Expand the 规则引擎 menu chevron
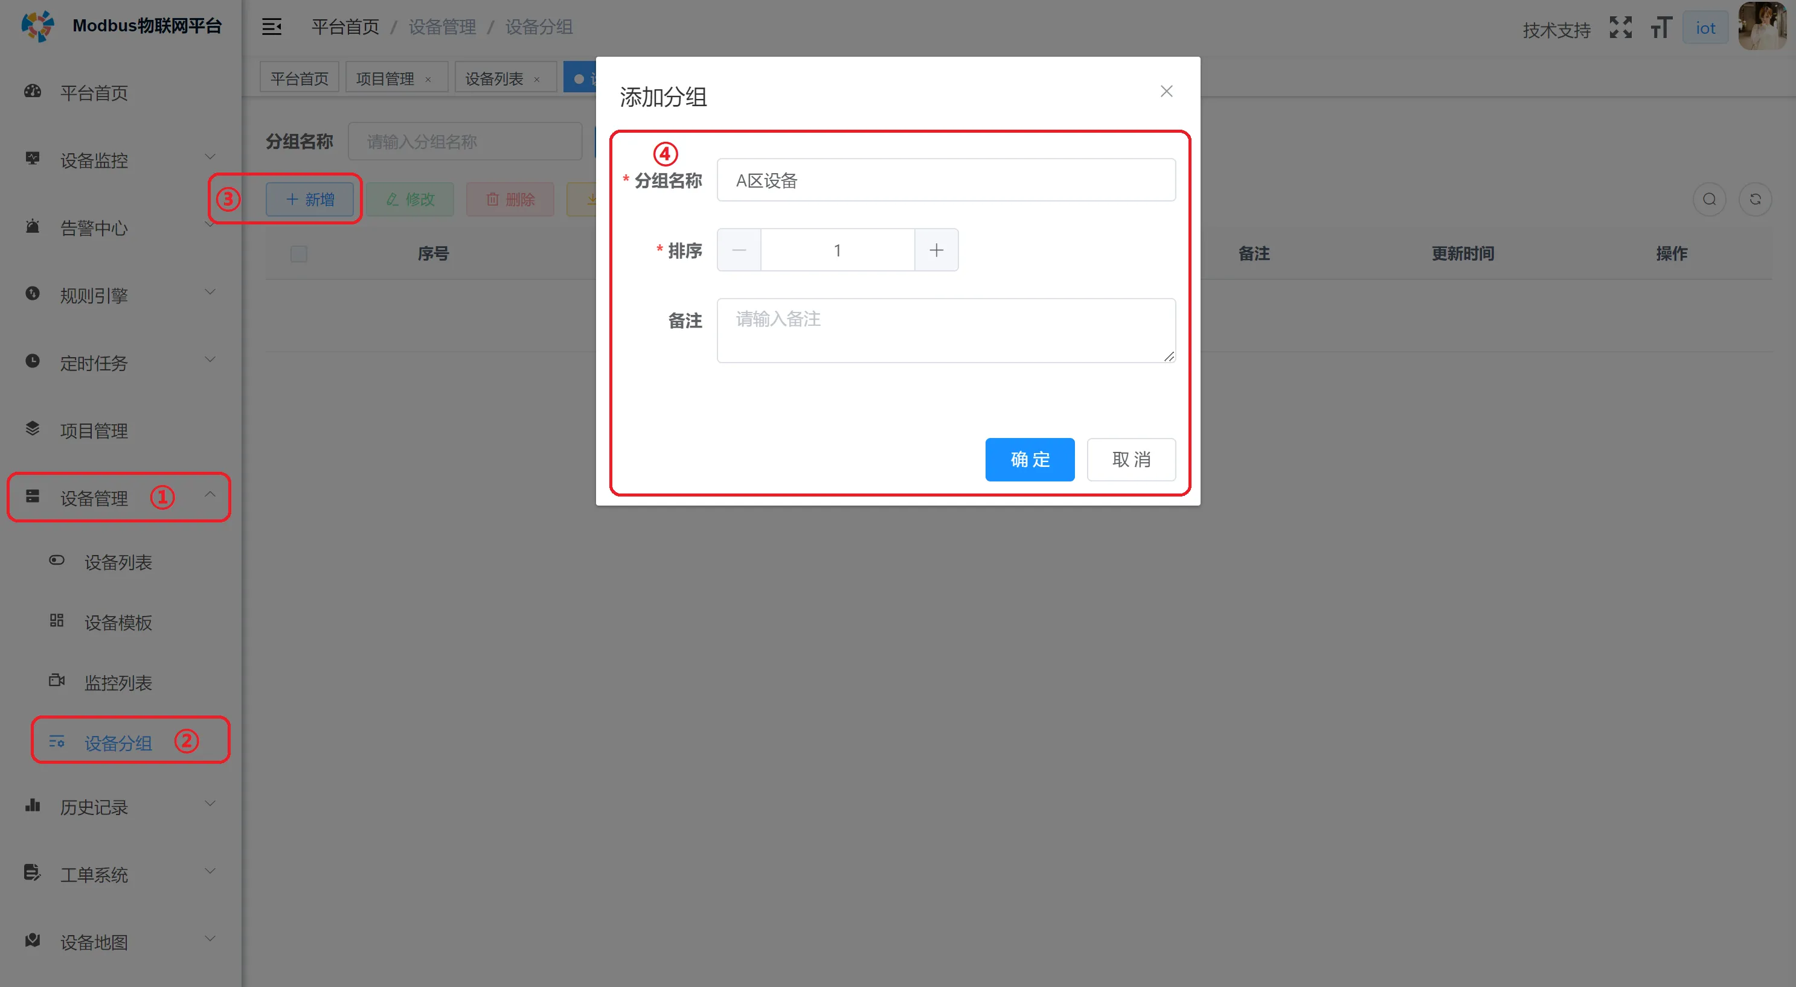The height and width of the screenshot is (987, 1796). tap(210, 293)
